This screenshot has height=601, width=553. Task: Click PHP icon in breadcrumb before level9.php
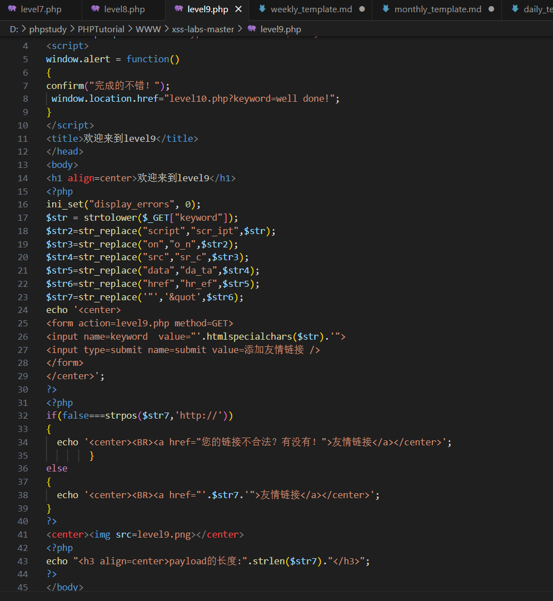click(252, 29)
